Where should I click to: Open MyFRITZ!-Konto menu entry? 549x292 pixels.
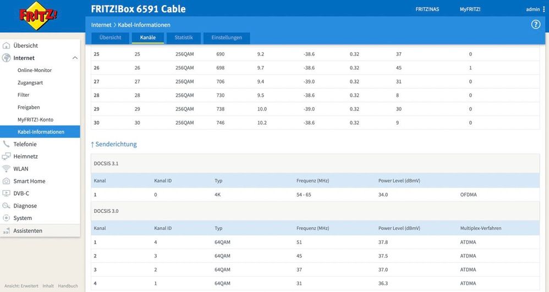coord(35,120)
